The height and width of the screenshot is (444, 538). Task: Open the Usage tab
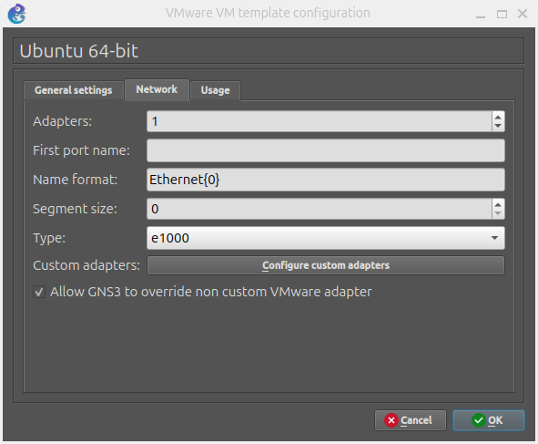point(215,90)
